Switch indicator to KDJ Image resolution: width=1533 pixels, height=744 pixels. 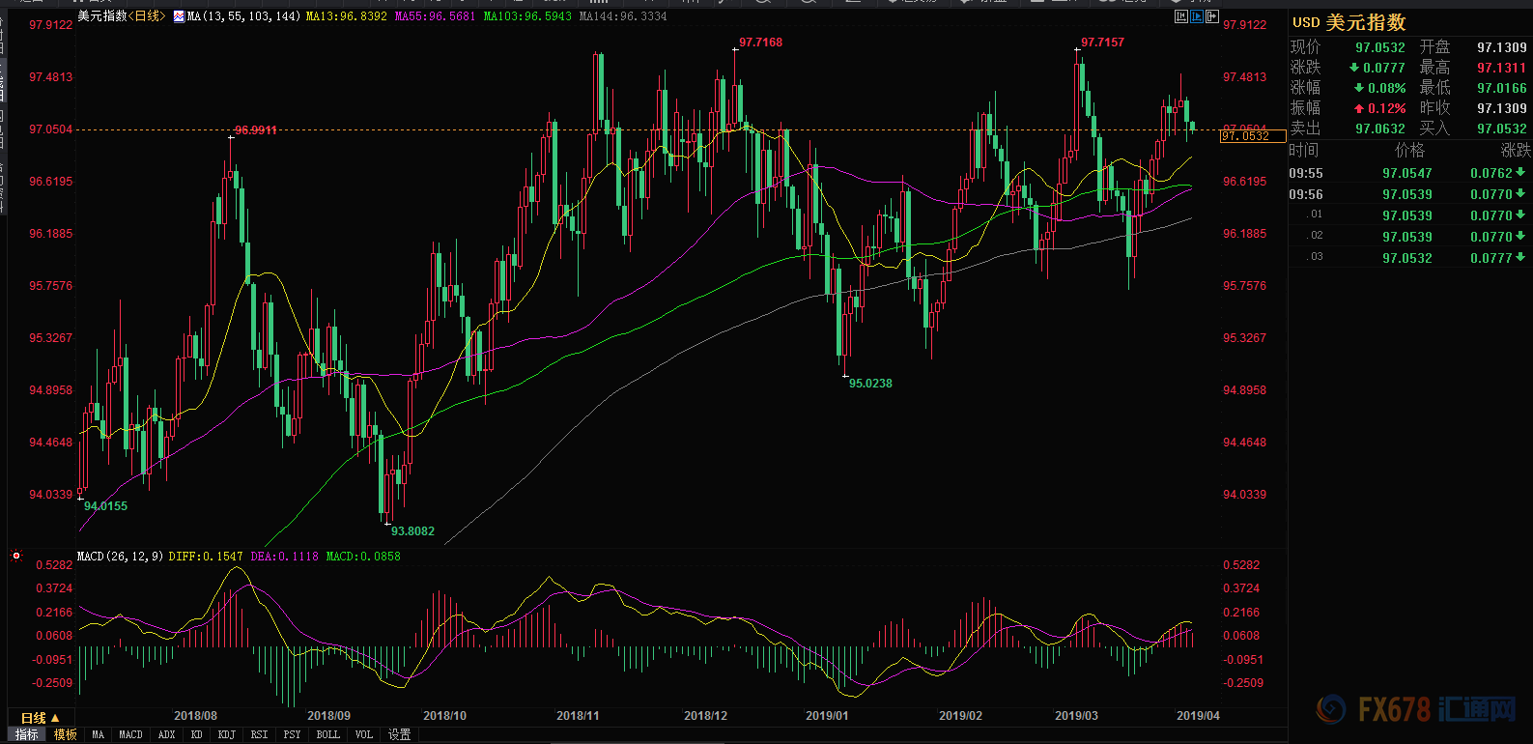coord(226,734)
